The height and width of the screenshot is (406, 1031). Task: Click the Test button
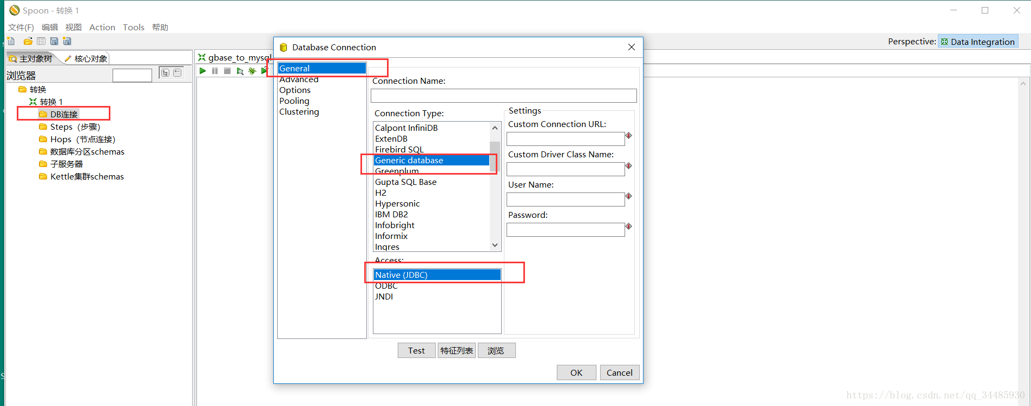pyautogui.click(x=417, y=350)
